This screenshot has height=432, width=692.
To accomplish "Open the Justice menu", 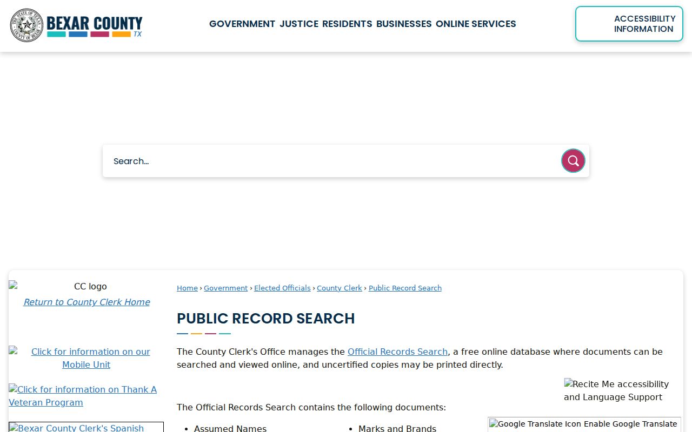I will coord(299,24).
